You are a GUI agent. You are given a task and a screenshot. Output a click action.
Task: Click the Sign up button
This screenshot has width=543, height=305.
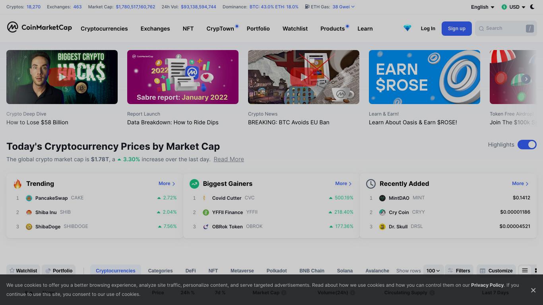point(456,28)
